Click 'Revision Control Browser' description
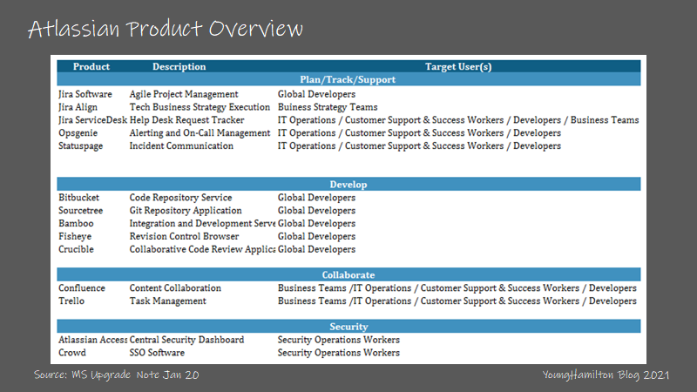 click(184, 236)
